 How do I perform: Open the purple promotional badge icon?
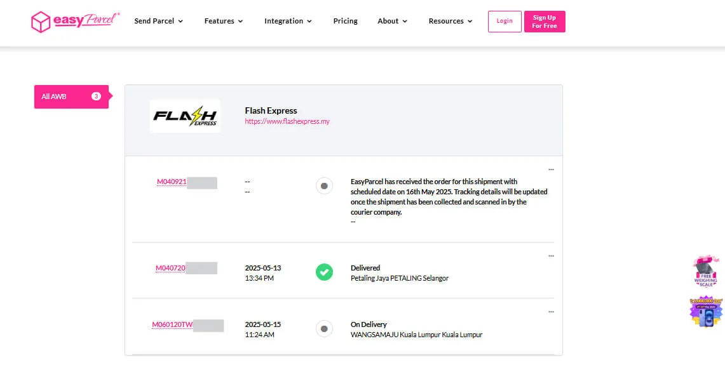[x=706, y=311]
